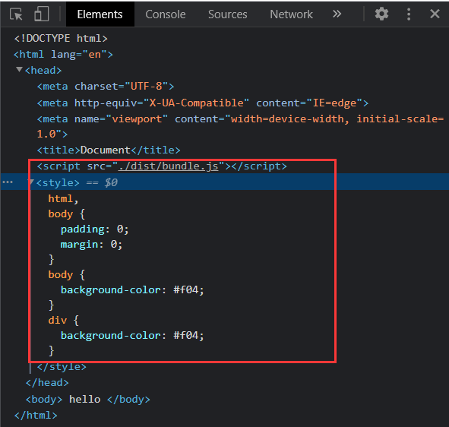Select the title Document node
Screen dimensions: 449x427
[109, 150]
